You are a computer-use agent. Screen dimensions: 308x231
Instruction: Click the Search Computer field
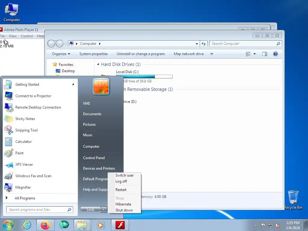pyautogui.click(x=245, y=44)
